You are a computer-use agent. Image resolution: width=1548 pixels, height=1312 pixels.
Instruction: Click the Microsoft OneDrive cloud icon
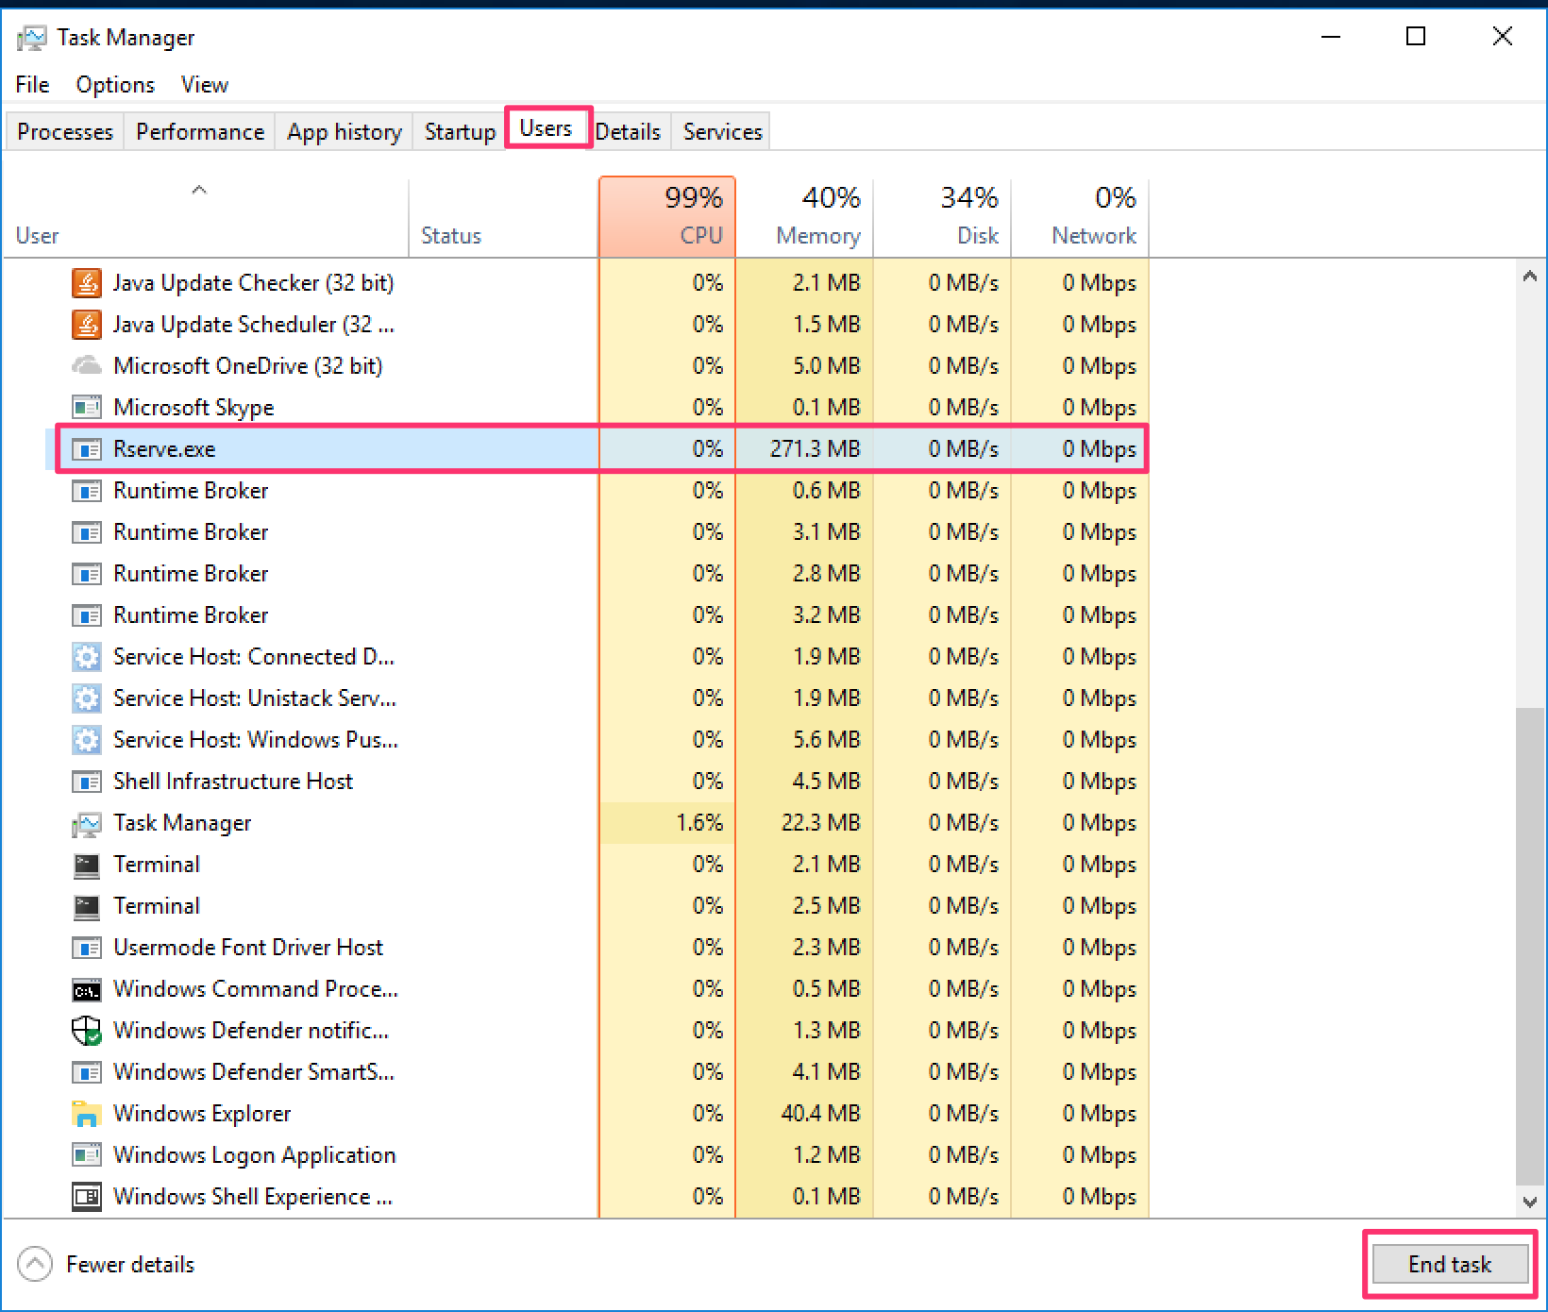[x=87, y=365]
